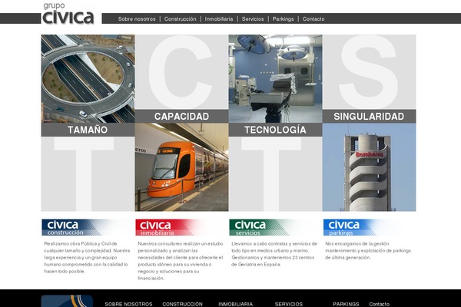Select the CAPACIDAD label banner
The image size is (461, 307).
click(x=181, y=117)
